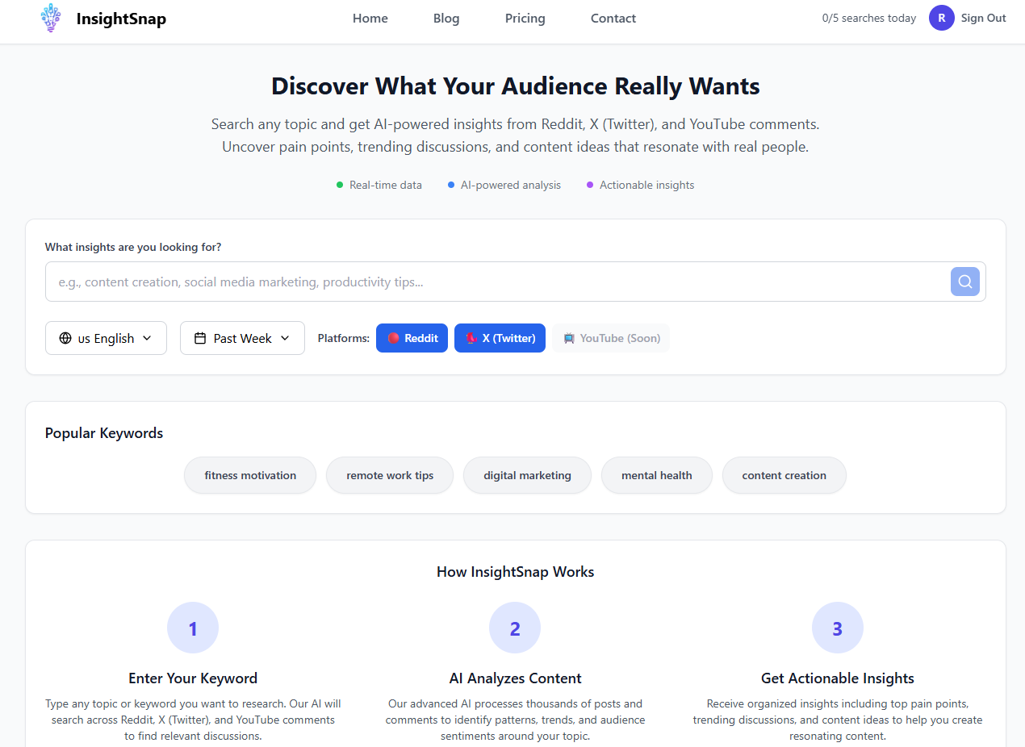This screenshot has height=747, width=1025.
Task: Click the step 3 circle badge
Action: coord(838,628)
